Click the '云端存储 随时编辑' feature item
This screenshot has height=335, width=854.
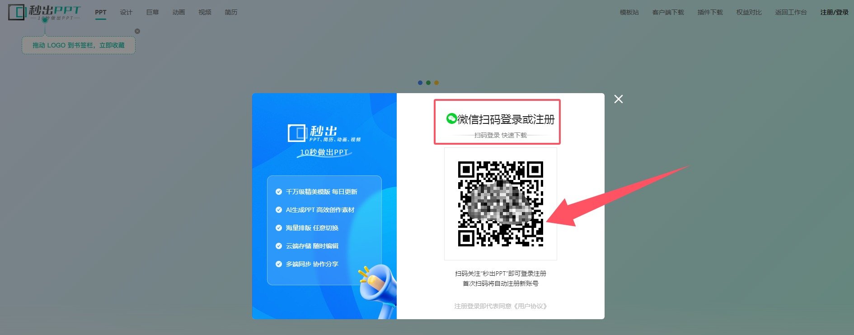(x=307, y=246)
